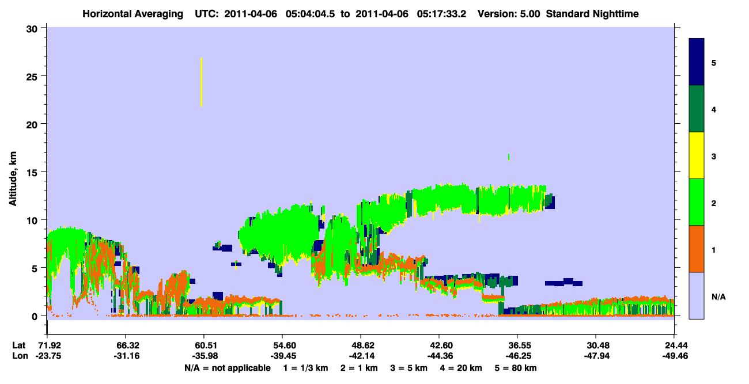Viewport: 749px width, 384px height.
Task: Click the color bar label 1
Action: point(714,250)
